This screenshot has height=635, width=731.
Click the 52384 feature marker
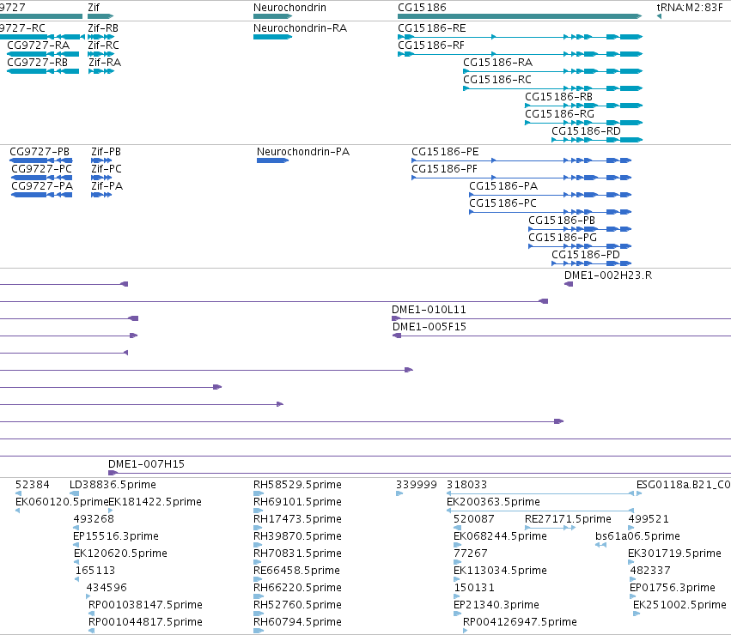(x=18, y=493)
